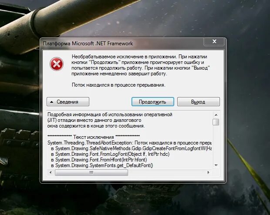The height and width of the screenshot is (215, 270).
Task: Click the vertical scrollbar thumb
Action: click(216, 122)
